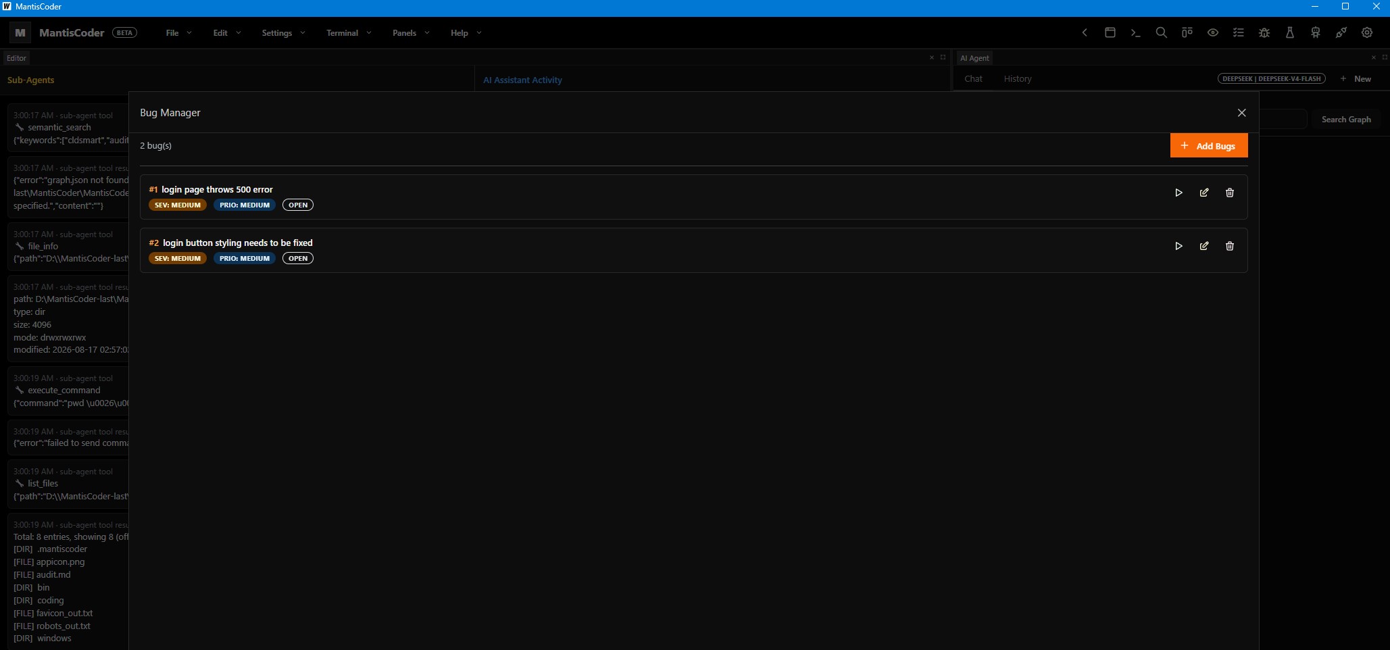Viewport: 1390px width, 650px height.
Task: Open the checklist tasks icon in toolbar
Action: pos(1238,32)
